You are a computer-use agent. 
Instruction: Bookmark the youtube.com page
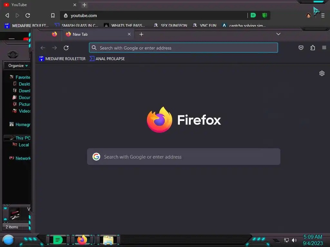tap(53, 15)
